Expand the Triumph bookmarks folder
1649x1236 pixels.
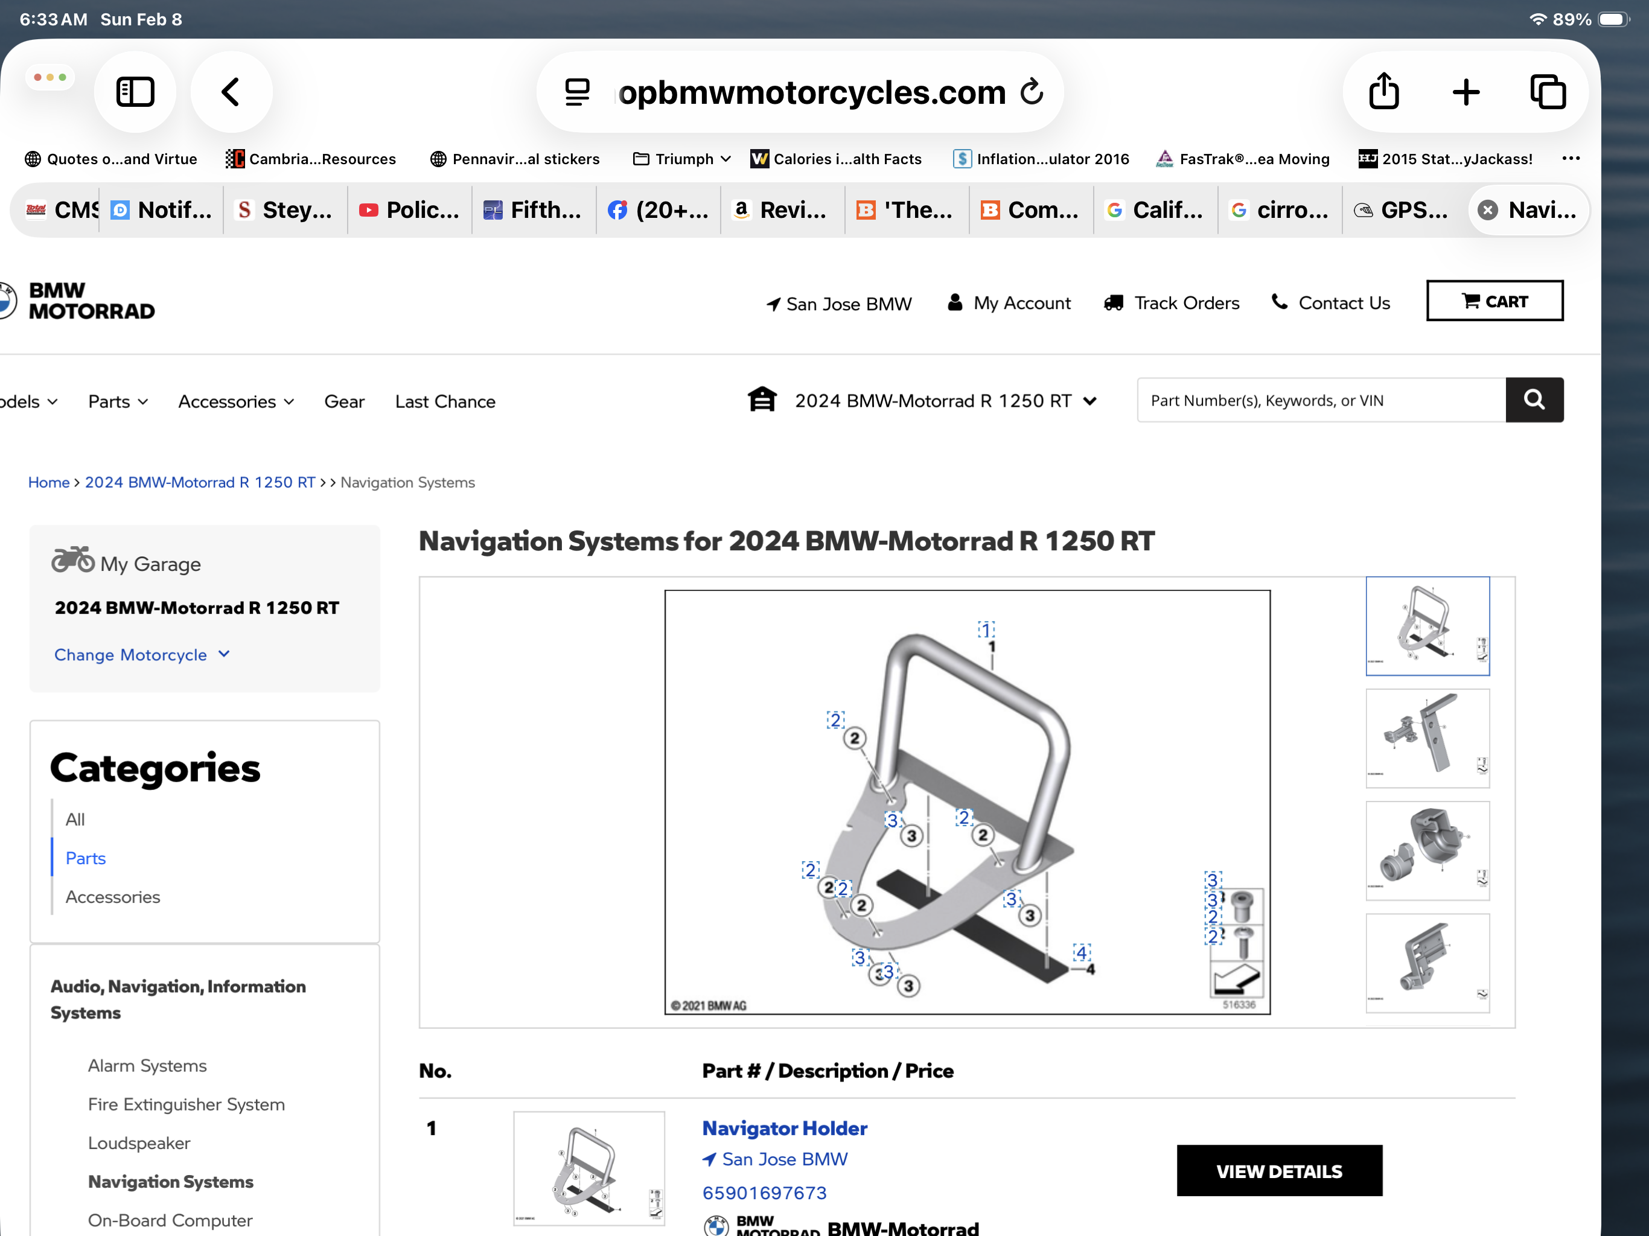(x=681, y=159)
